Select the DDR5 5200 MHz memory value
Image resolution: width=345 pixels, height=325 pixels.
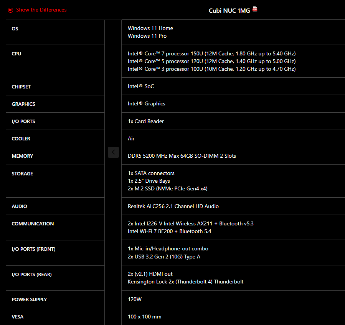(182, 156)
